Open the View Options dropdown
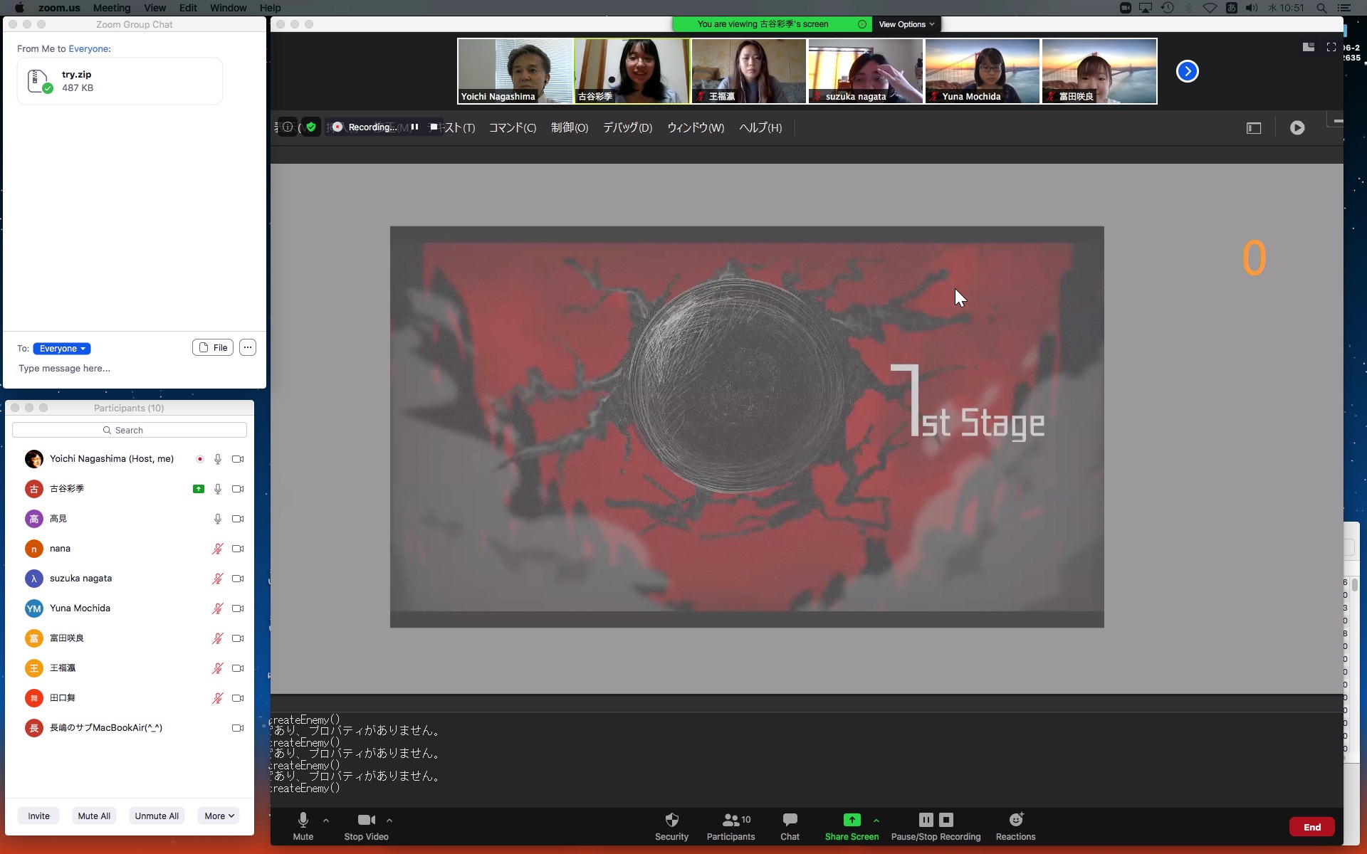1367x854 pixels. point(906,24)
